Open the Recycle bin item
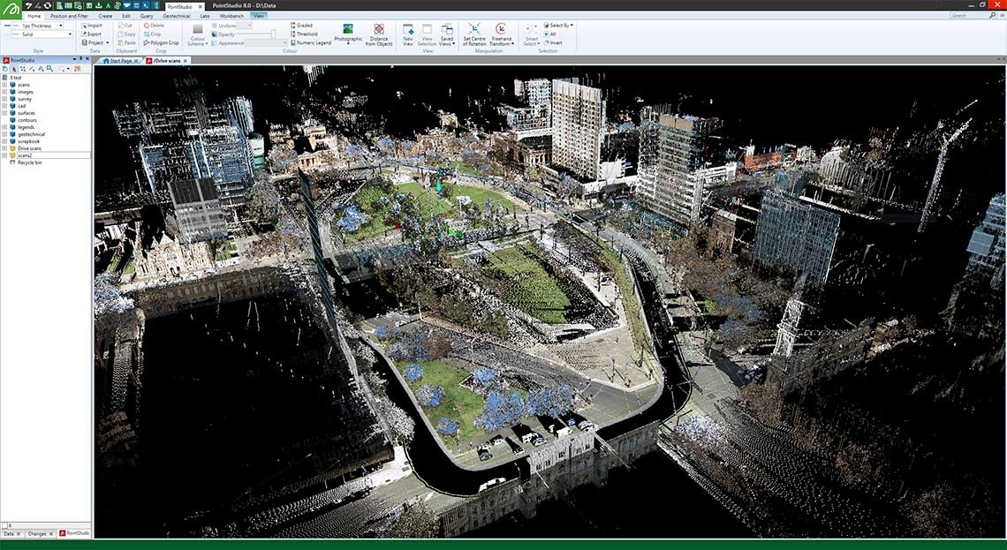Viewport: 1007px width, 550px height. (x=31, y=162)
